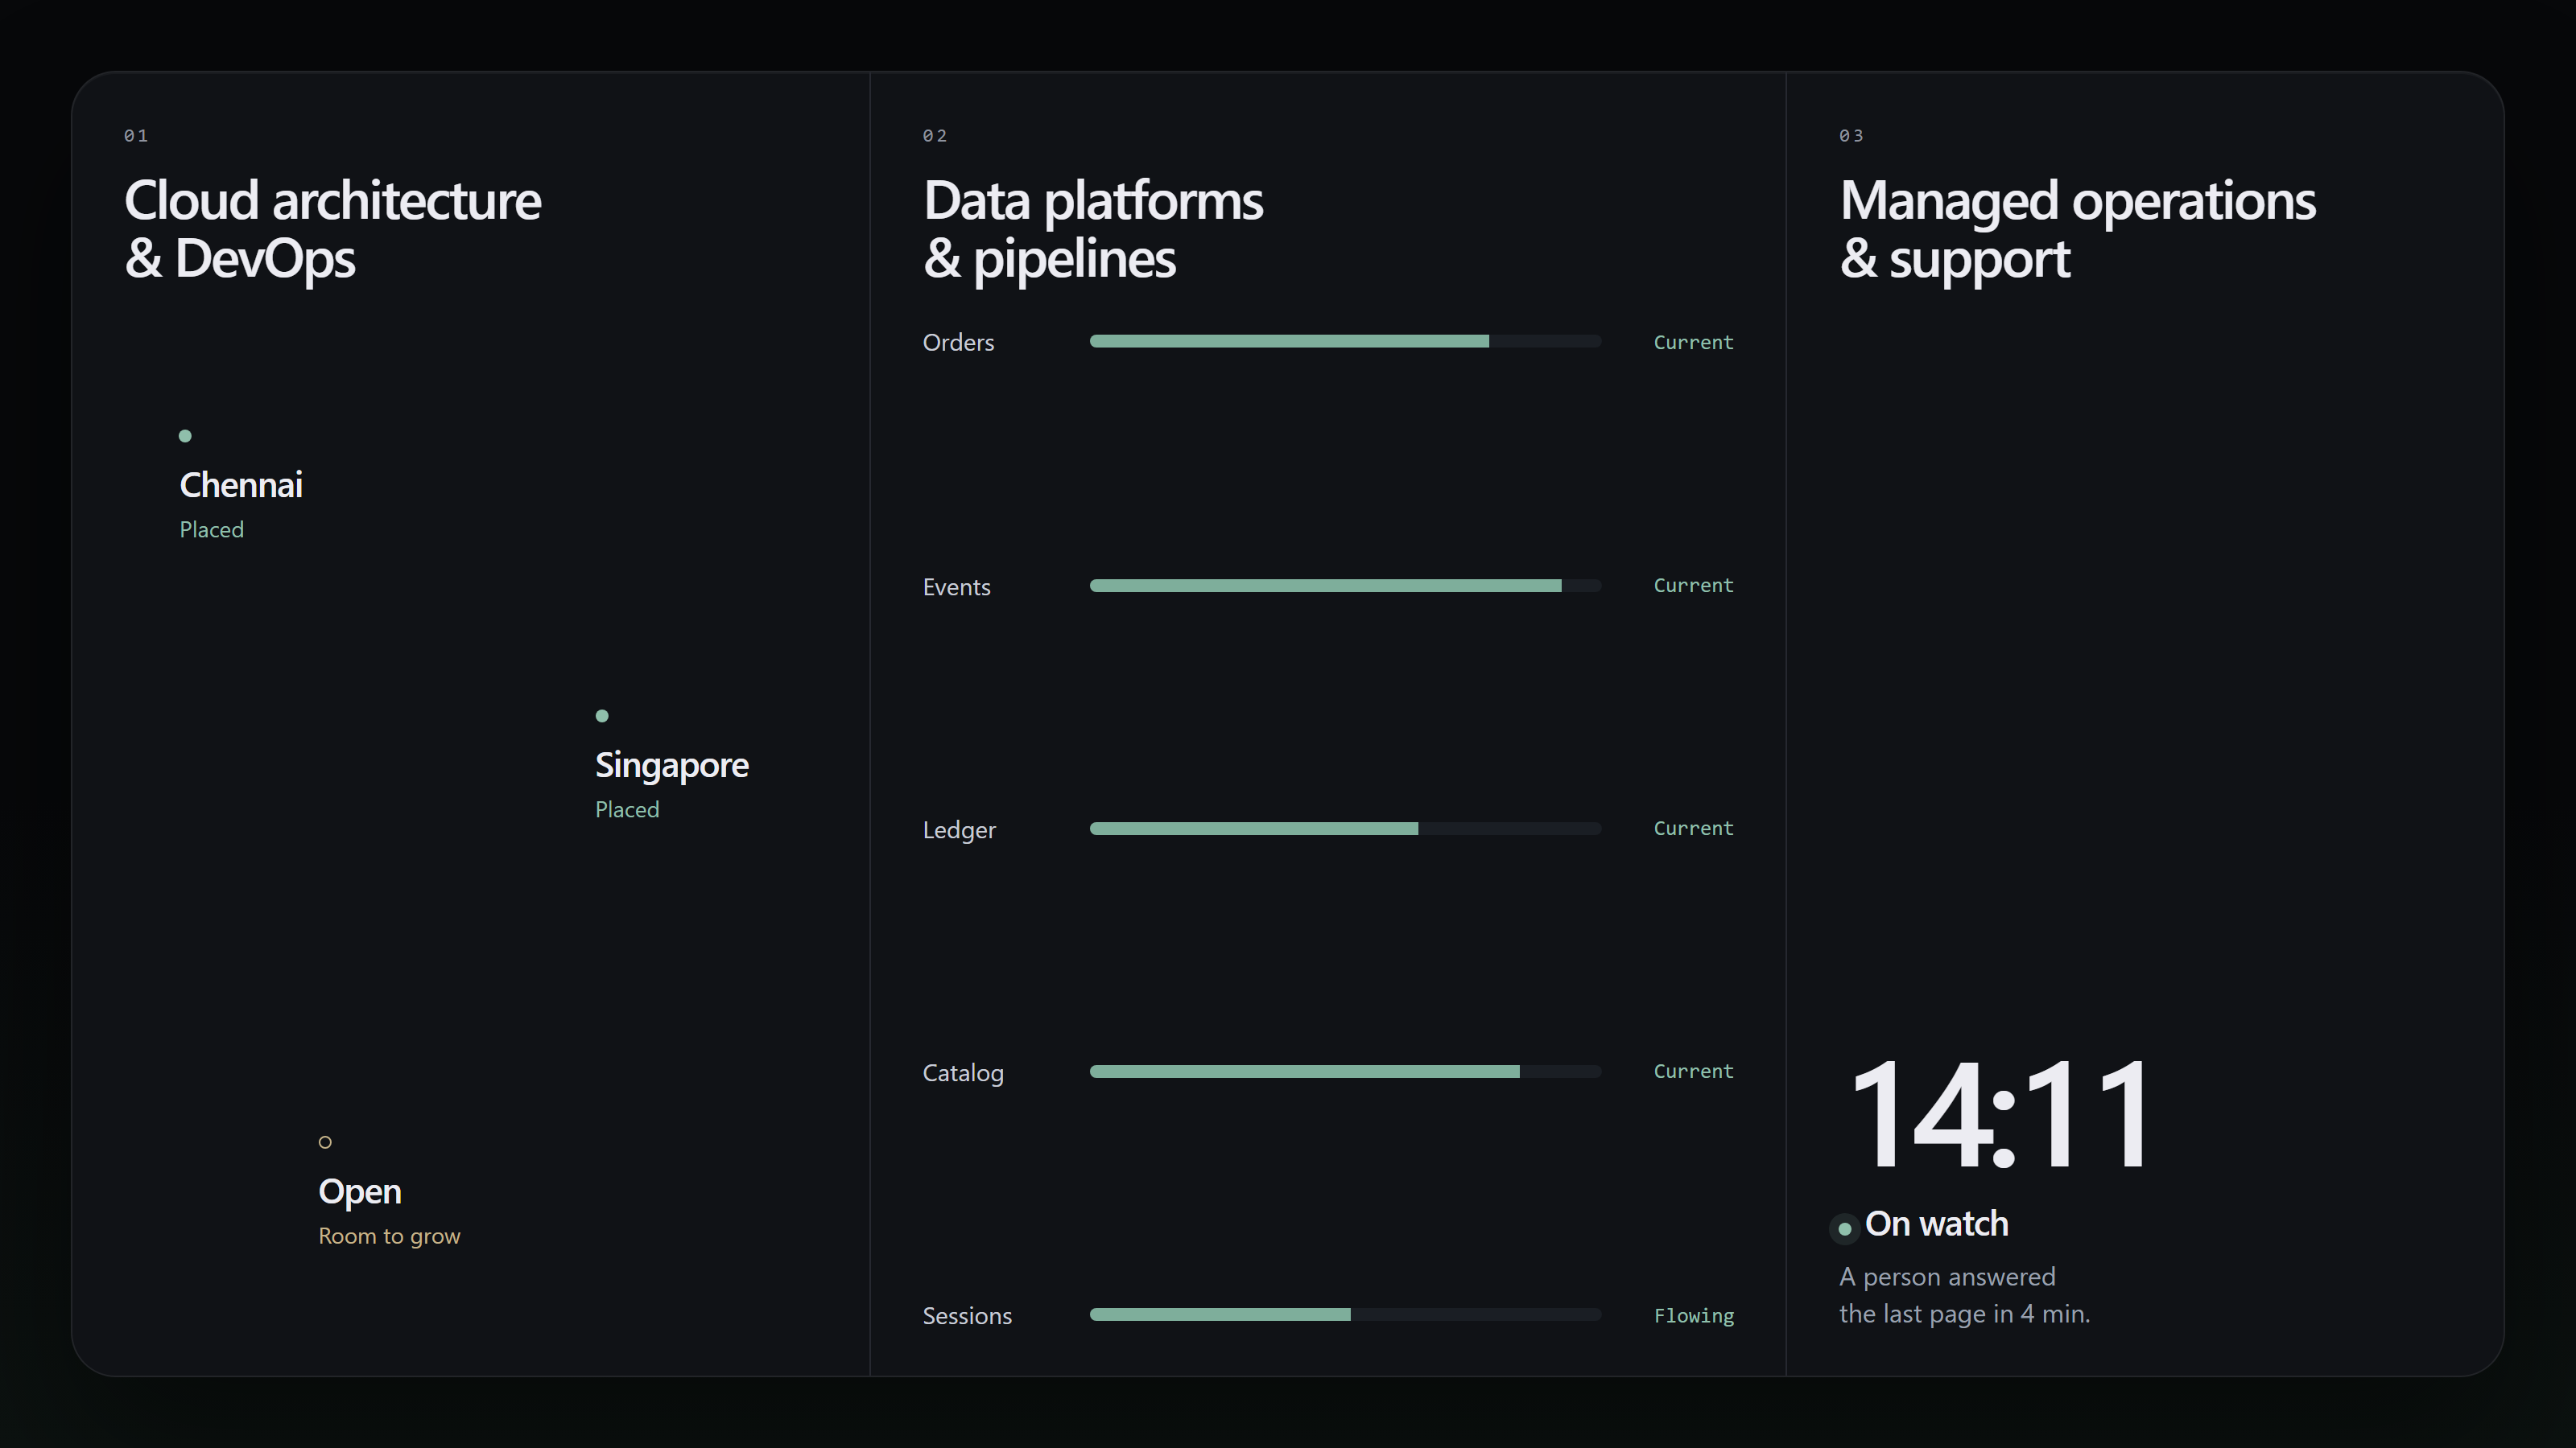Click the Chennai location name
Image resolution: width=2576 pixels, height=1448 pixels.
(x=241, y=484)
